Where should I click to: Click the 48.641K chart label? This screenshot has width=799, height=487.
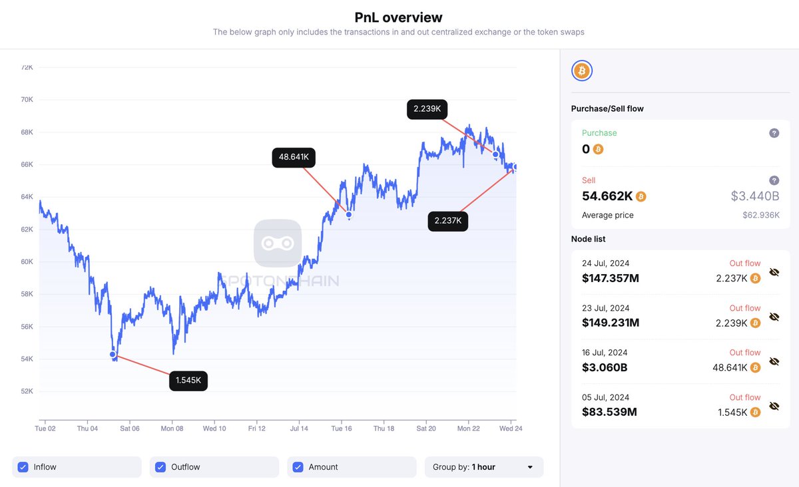294,158
